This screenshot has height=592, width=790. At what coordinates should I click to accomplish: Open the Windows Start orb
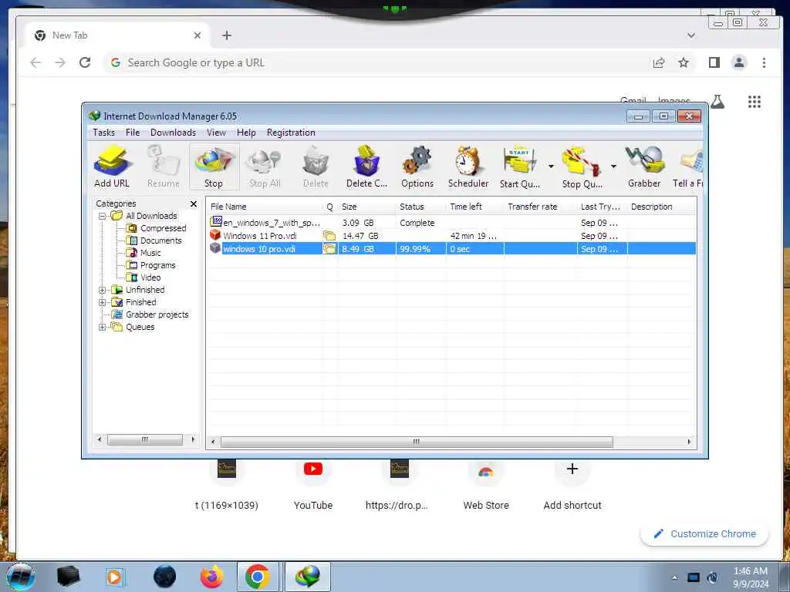coord(21,577)
